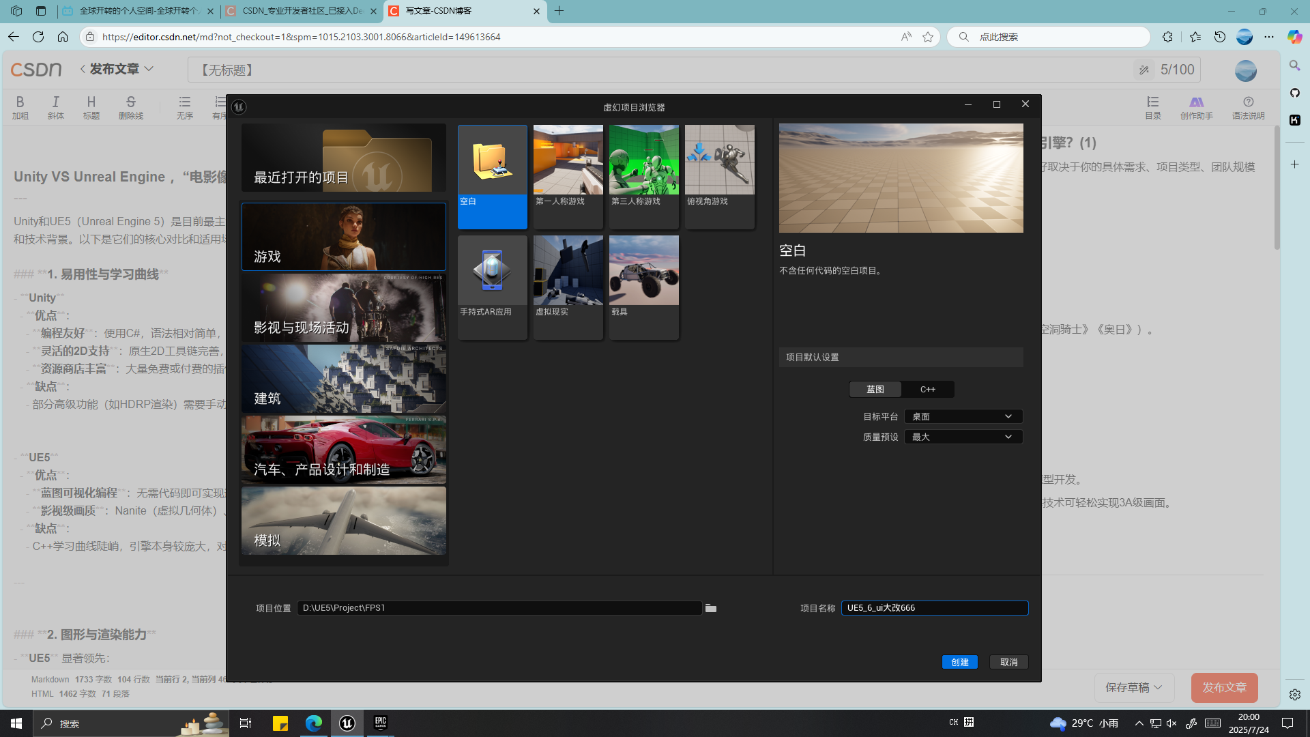Click the Unreal logo in dialog titlebar

click(239, 106)
